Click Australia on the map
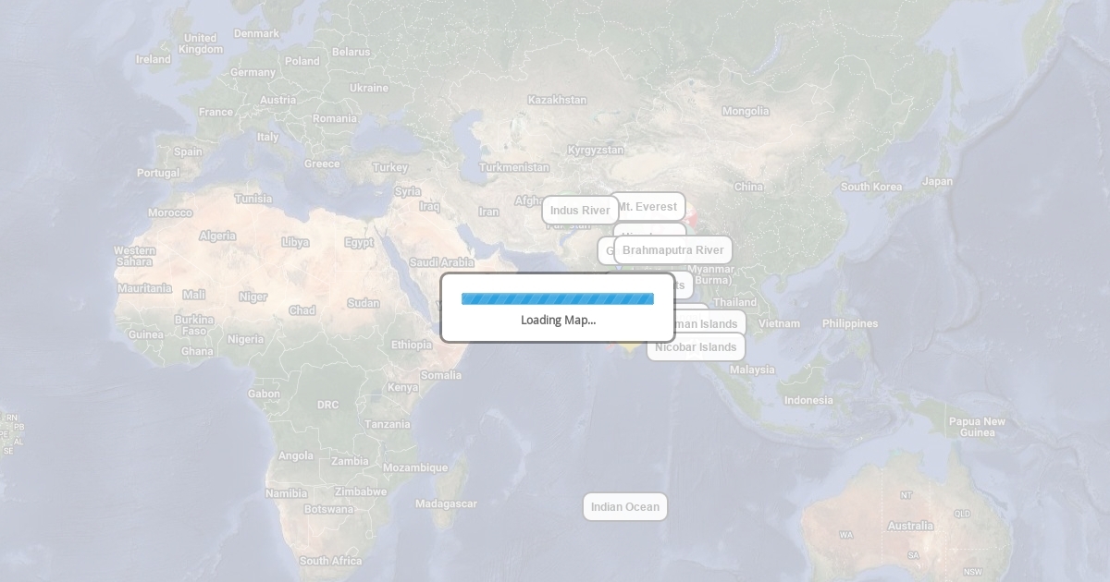 point(910,526)
